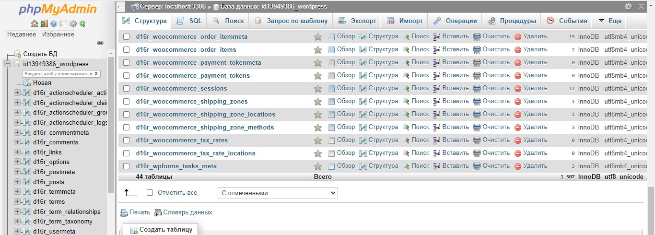Open the MySQL documentation page icon

click(63, 23)
